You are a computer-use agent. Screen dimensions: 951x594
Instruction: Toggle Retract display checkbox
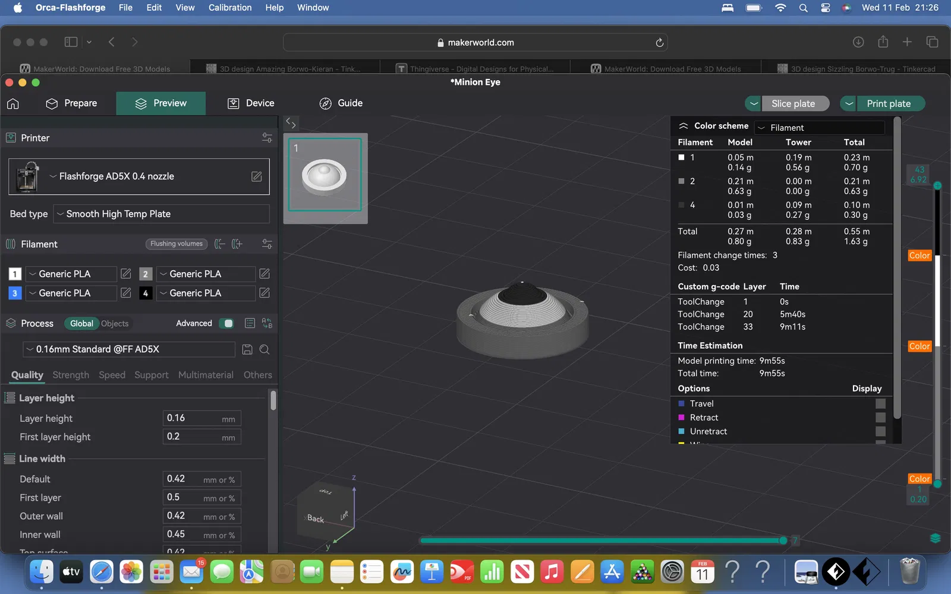click(x=880, y=418)
